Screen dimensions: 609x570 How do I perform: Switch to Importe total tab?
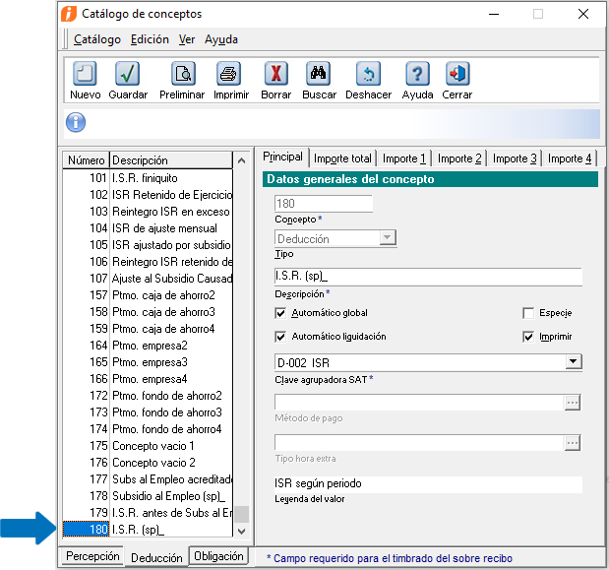[x=342, y=158]
